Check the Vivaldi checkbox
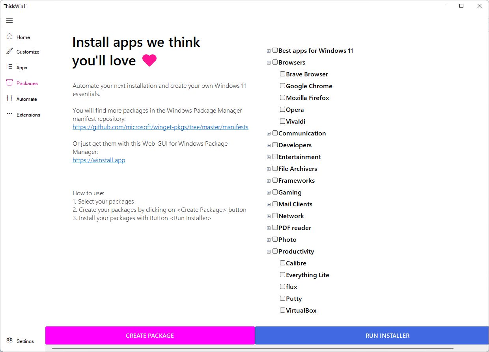This screenshot has width=489, height=352. (282, 121)
